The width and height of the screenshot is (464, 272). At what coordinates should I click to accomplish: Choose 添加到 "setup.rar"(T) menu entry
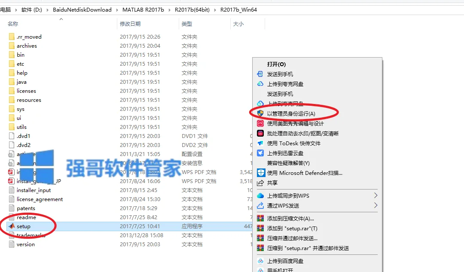pyautogui.click(x=292, y=229)
